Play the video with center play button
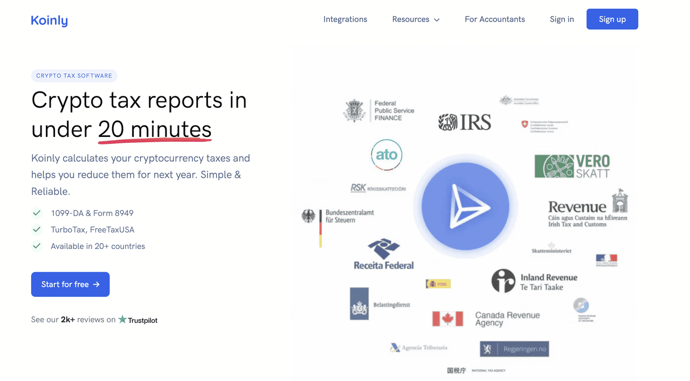Screen dimensions: 690x381 (x=465, y=207)
